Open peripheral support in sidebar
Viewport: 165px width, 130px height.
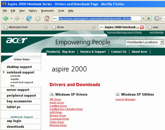21,95
